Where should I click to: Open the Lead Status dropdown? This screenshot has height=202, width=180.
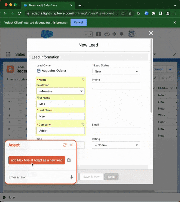116,71
